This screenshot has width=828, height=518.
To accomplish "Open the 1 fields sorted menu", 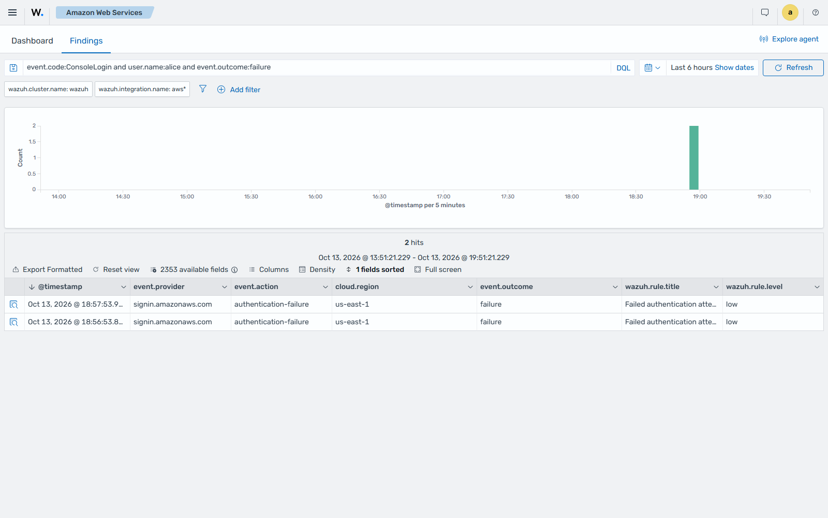I will tap(375, 269).
